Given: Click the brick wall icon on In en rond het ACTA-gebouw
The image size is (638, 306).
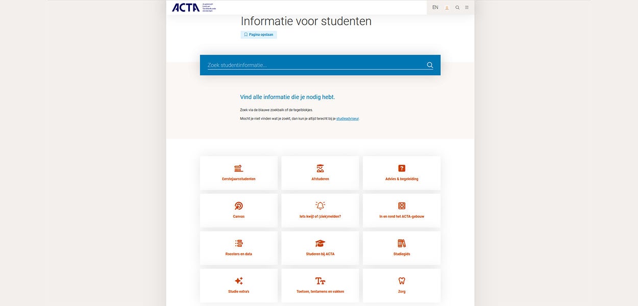Looking at the screenshot, I should click(402, 206).
